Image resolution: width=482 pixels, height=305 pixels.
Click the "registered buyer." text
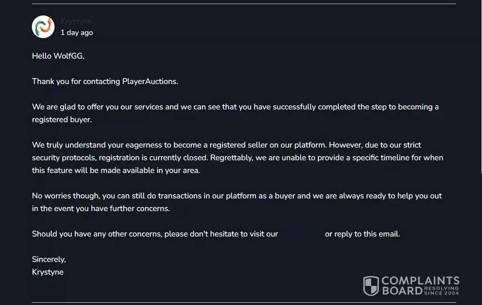point(62,120)
